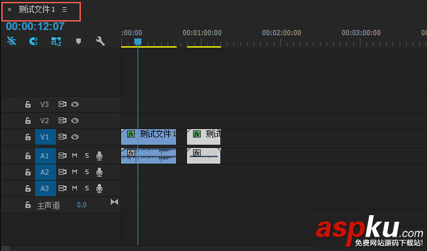
Task: Click fx badge on white V1 clip
Action: [x=197, y=134]
